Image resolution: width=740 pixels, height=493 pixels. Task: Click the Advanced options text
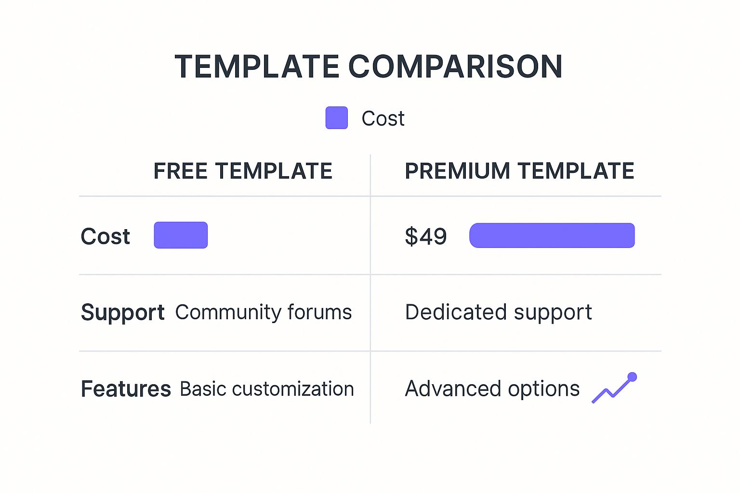point(492,389)
